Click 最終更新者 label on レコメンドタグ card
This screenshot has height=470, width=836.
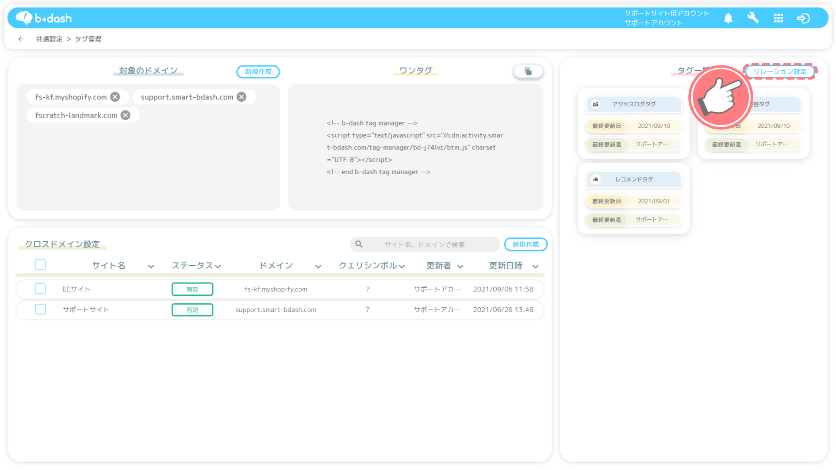606,220
